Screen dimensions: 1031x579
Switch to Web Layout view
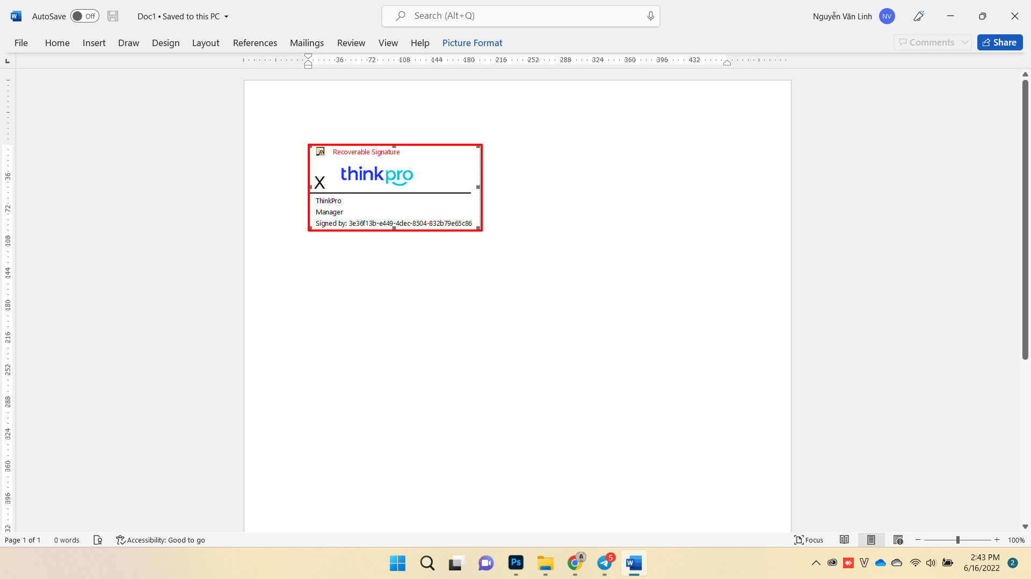(898, 540)
